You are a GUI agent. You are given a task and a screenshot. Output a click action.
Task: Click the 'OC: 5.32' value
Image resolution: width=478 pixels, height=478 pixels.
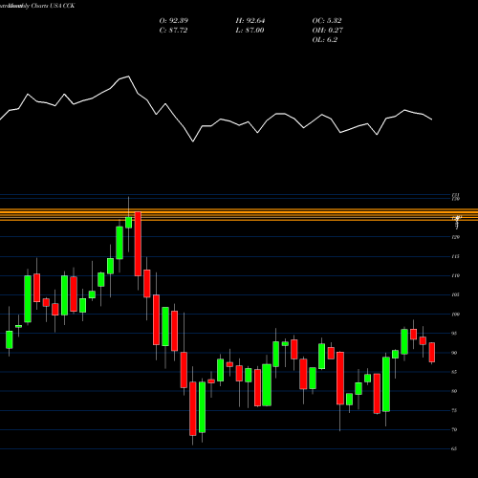[327, 21]
